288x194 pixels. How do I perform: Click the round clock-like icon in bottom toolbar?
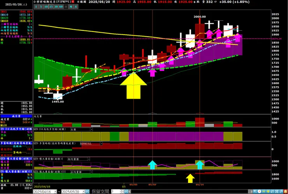point(259,191)
